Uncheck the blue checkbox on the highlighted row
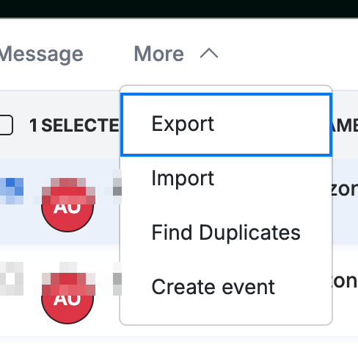 pyautogui.click(x=12, y=191)
